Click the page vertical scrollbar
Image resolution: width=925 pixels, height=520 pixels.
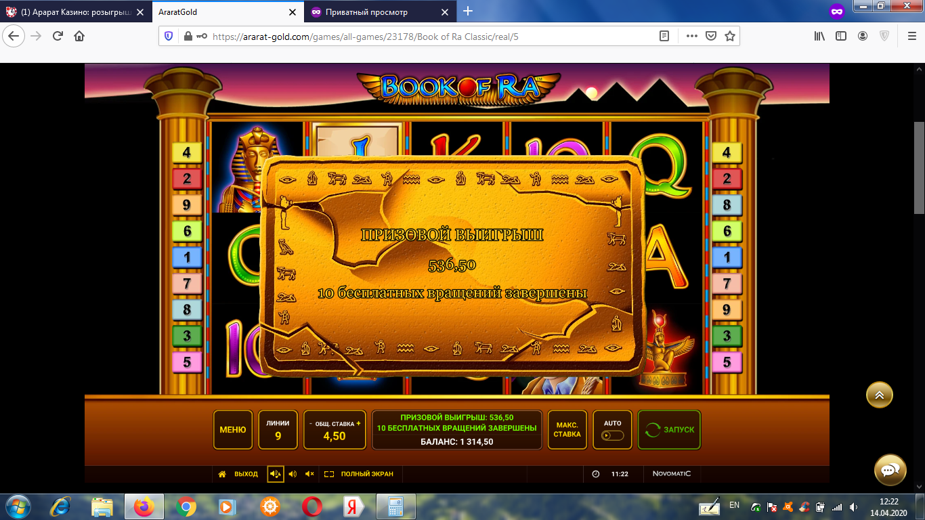click(919, 168)
